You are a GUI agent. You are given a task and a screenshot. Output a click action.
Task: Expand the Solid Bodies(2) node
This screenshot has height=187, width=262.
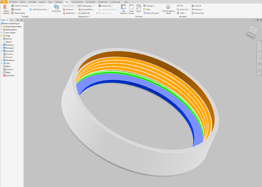point(2,30)
